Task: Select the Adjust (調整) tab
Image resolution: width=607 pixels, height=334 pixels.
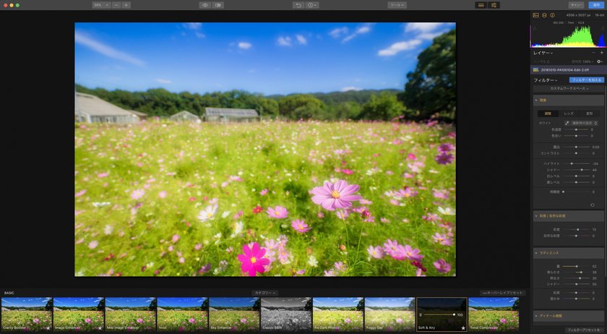Action: tap(548, 114)
